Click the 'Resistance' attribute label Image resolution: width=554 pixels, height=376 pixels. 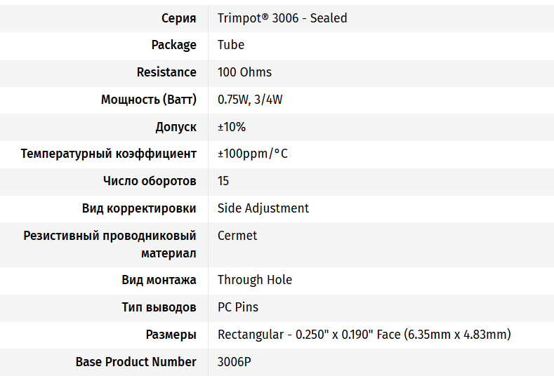(x=166, y=72)
